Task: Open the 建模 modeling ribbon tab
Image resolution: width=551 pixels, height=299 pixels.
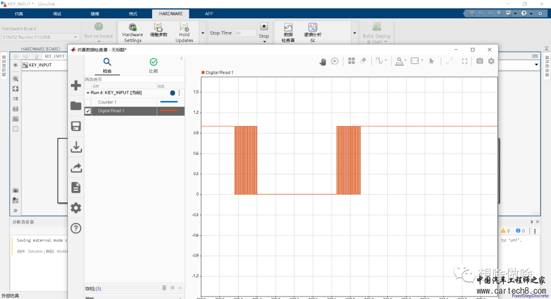Action: [95, 14]
